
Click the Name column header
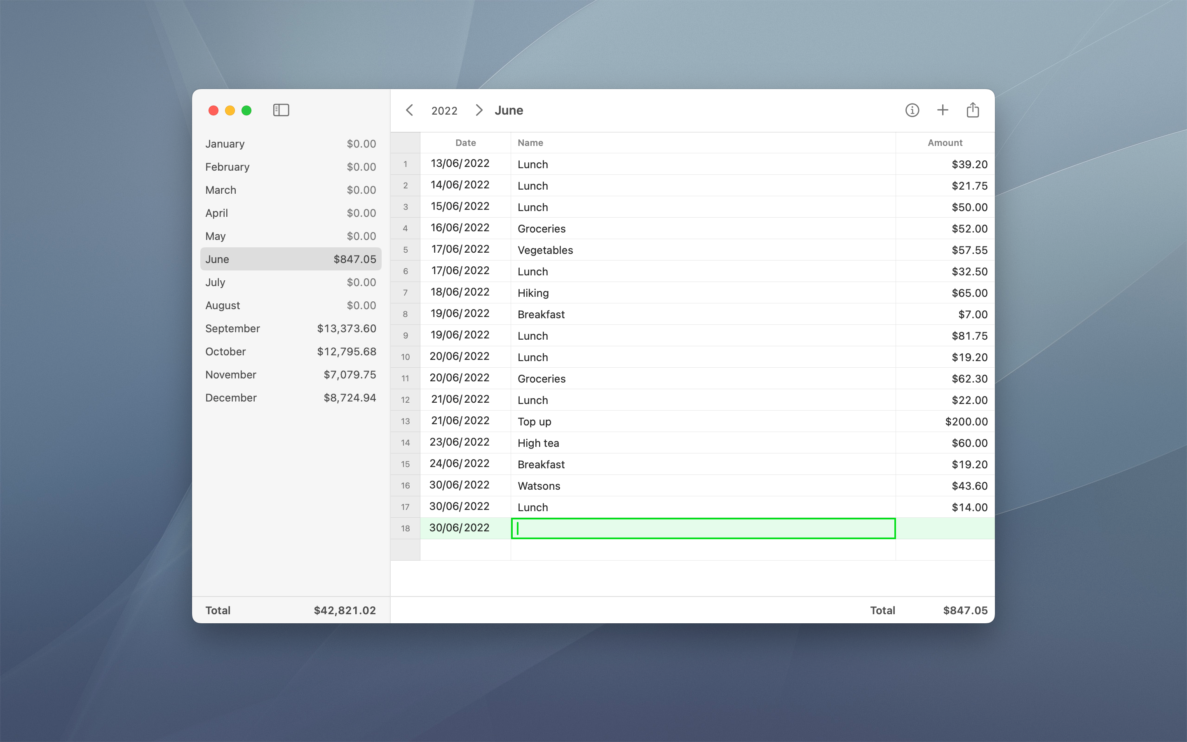703,143
